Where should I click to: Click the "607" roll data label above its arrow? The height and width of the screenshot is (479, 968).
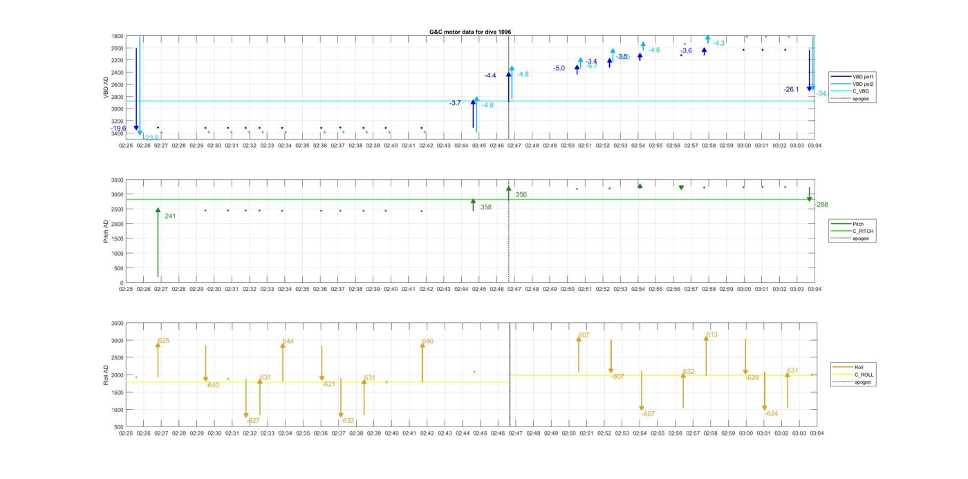pos(584,335)
